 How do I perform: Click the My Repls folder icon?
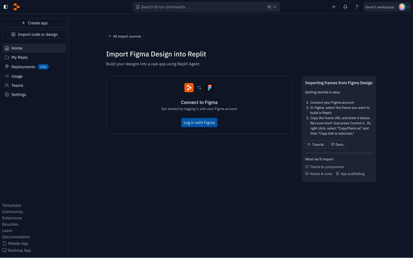pyautogui.click(x=7, y=57)
